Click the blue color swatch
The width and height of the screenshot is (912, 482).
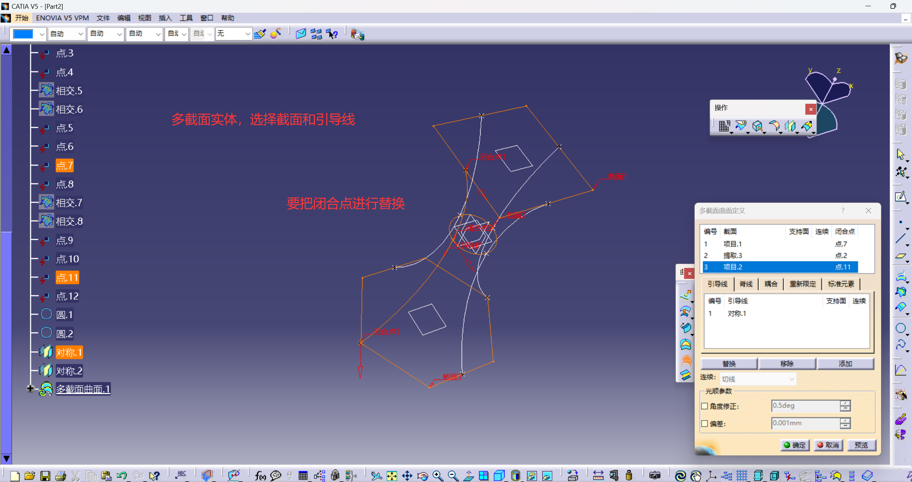click(23, 34)
